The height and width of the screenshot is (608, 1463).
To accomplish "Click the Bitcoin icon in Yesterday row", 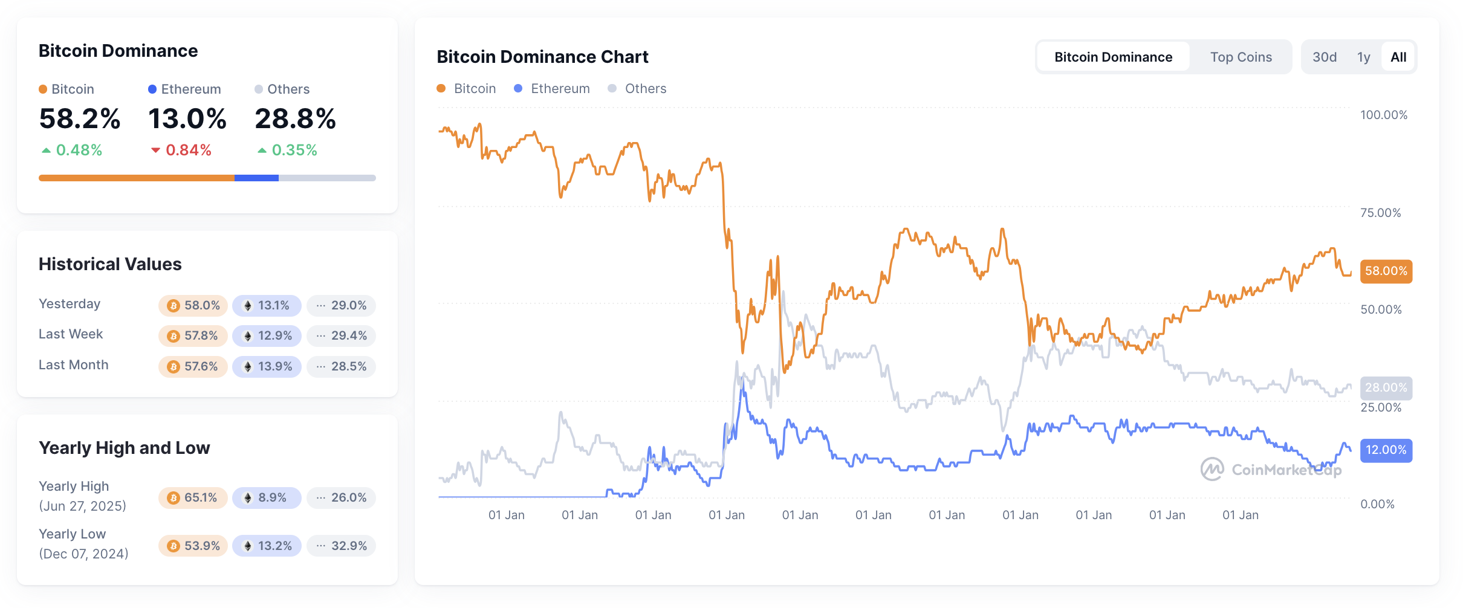I will coord(174,306).
